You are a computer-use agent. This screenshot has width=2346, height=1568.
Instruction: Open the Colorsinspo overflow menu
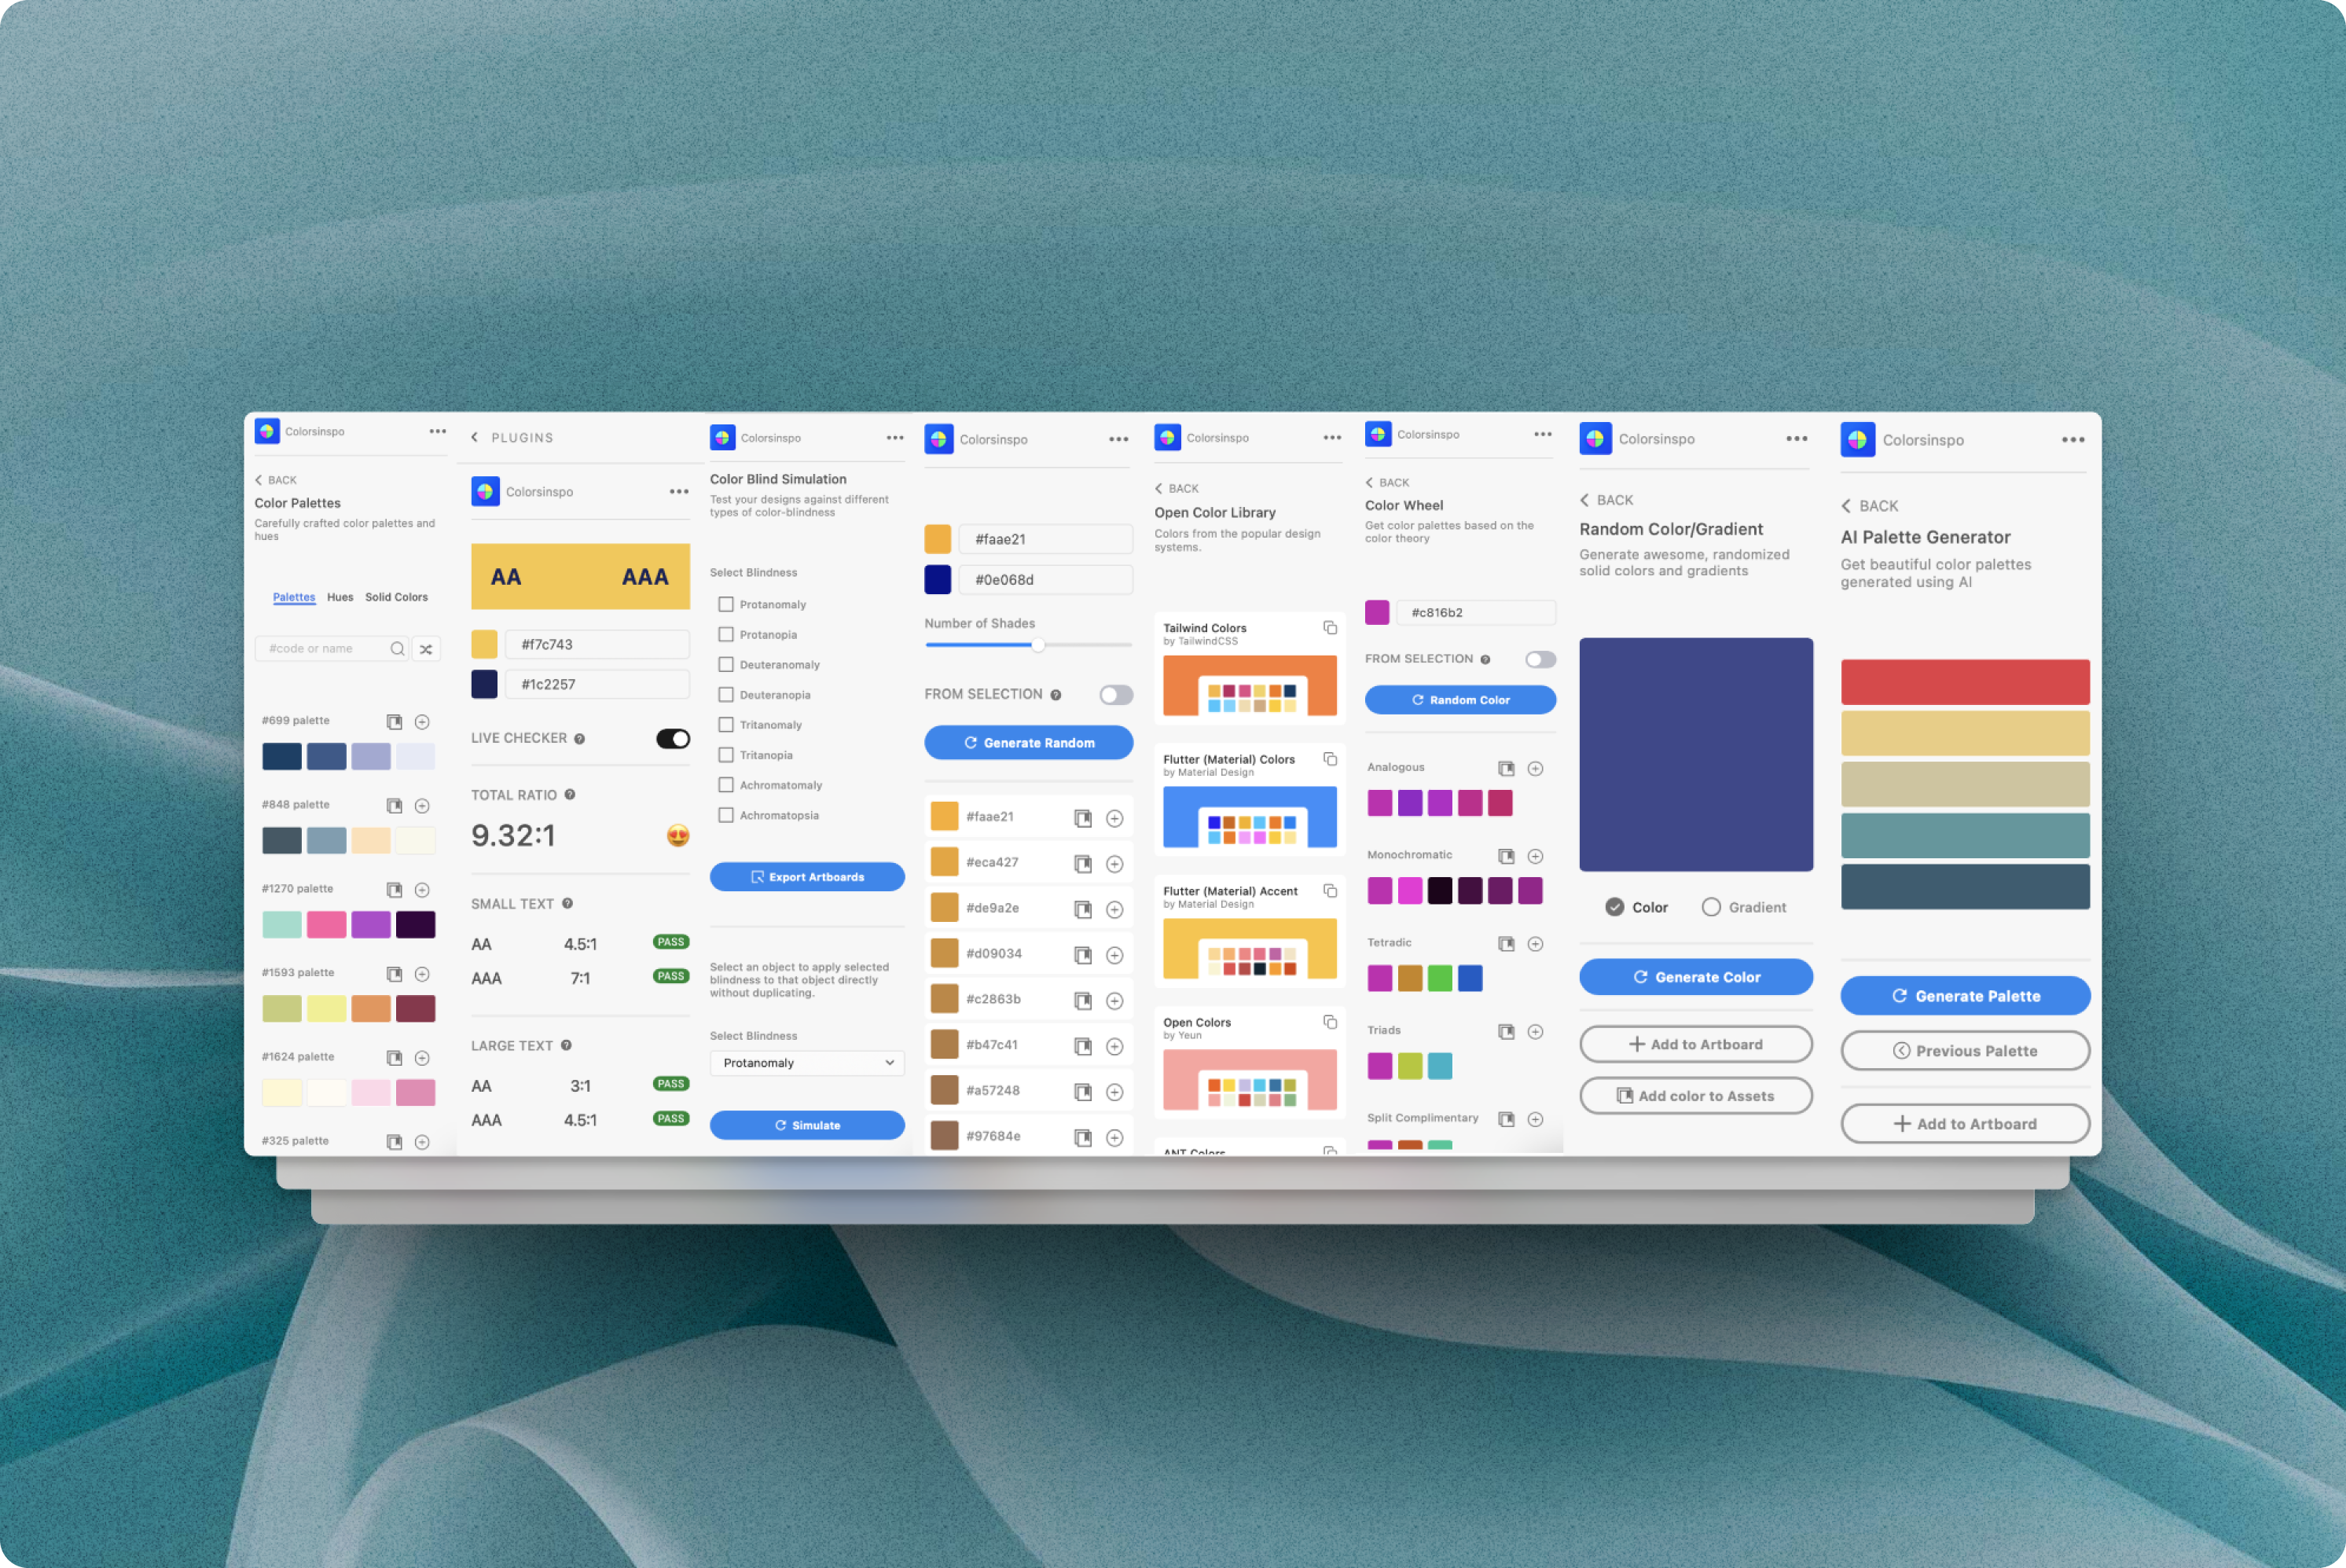pos(438,431)
